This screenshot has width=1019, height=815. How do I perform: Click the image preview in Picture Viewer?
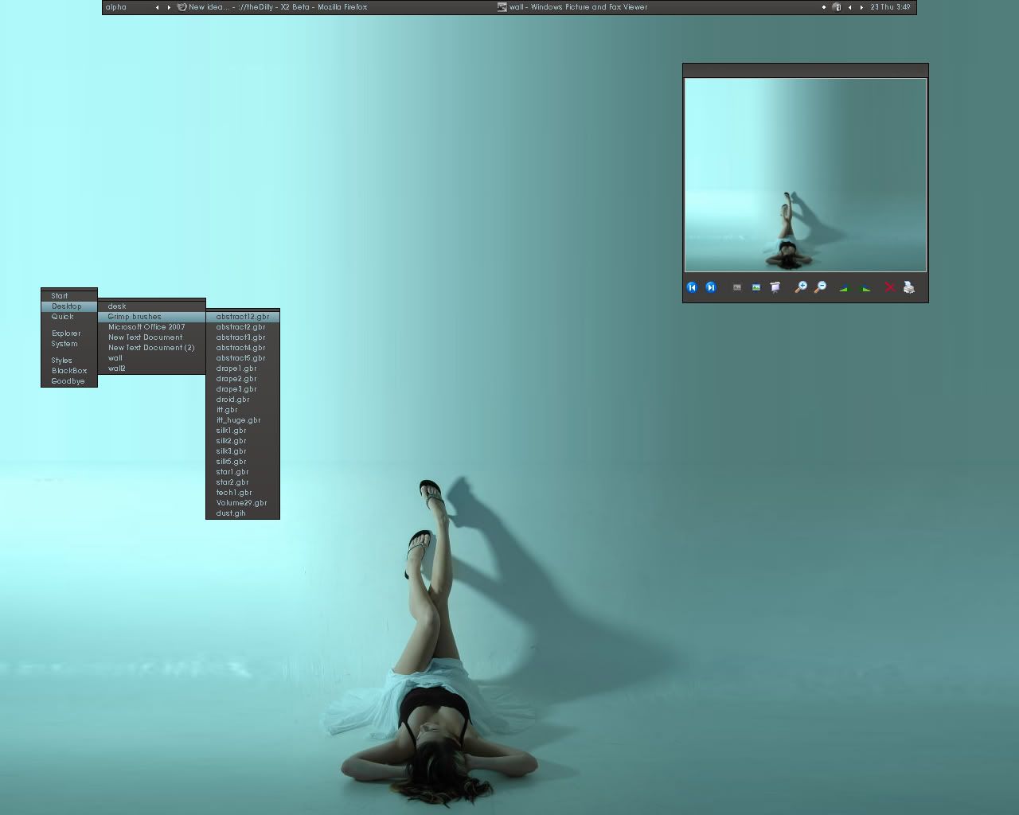tap(806, 175)
